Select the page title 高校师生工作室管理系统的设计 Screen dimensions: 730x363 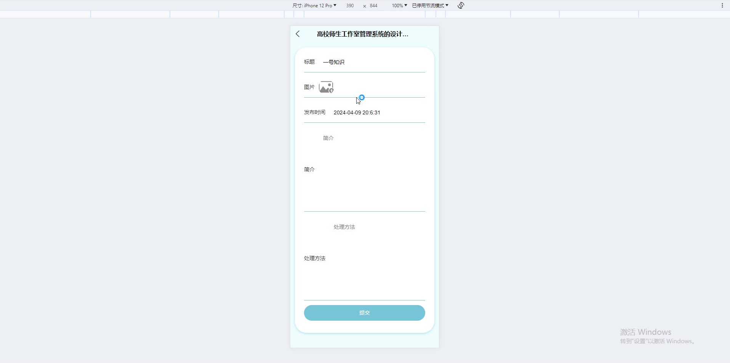coord(362,34)
